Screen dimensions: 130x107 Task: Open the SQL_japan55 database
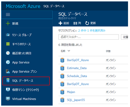pos(76,100)
